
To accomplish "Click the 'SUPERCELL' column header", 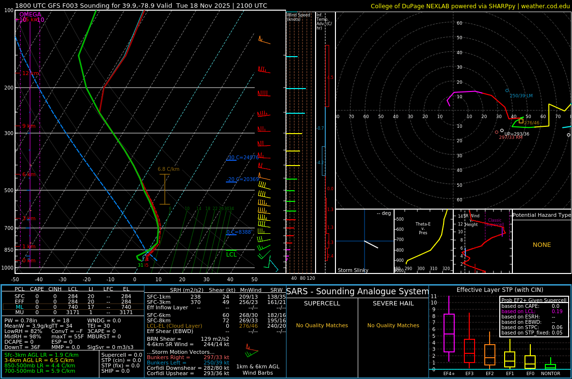I will (x=322, y=303).
